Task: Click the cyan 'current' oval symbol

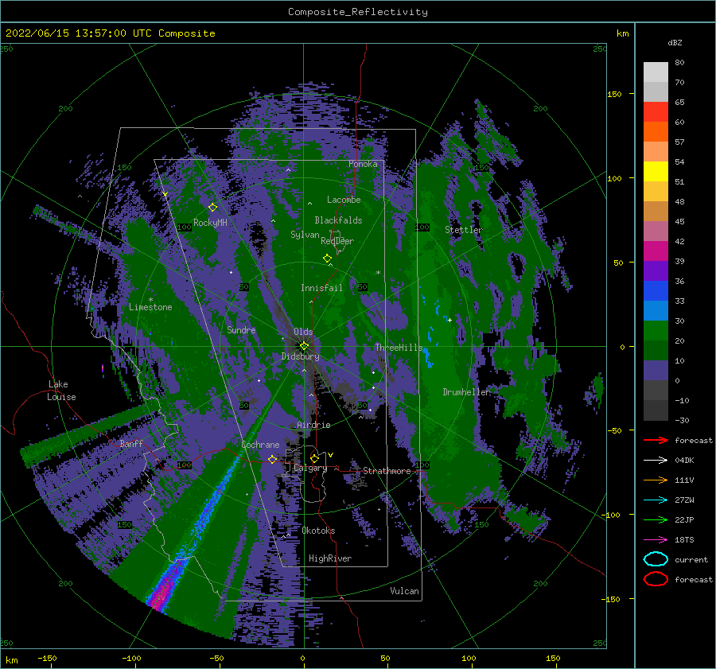Action: pos(656,559)
